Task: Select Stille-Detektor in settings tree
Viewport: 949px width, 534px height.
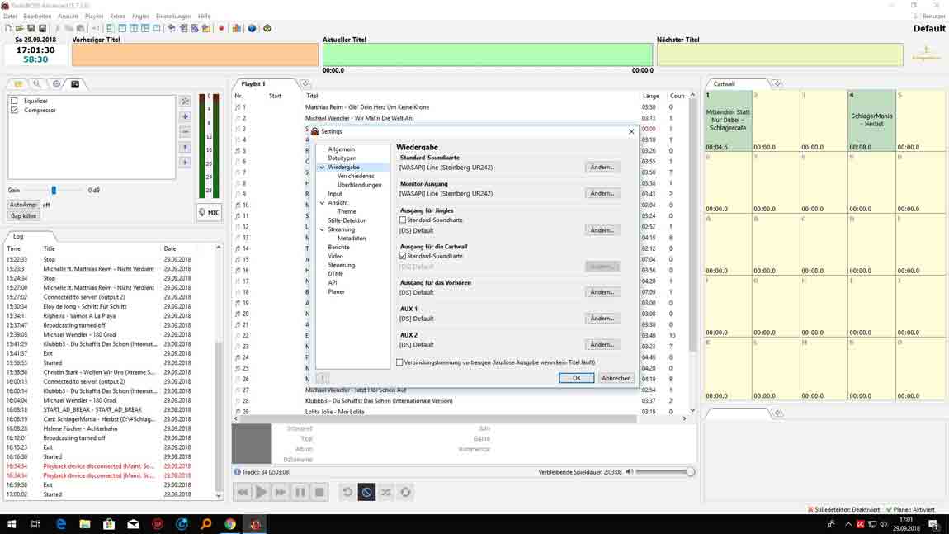Action: [x=347, y=220]
